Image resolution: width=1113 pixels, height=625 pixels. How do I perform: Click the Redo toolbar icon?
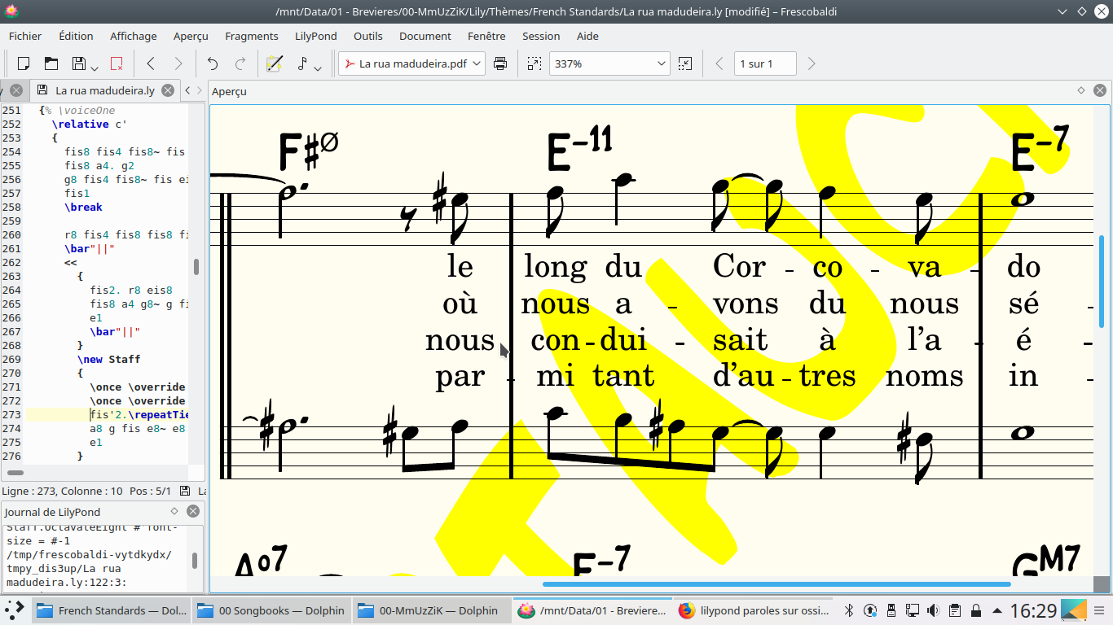coord(240,63)
